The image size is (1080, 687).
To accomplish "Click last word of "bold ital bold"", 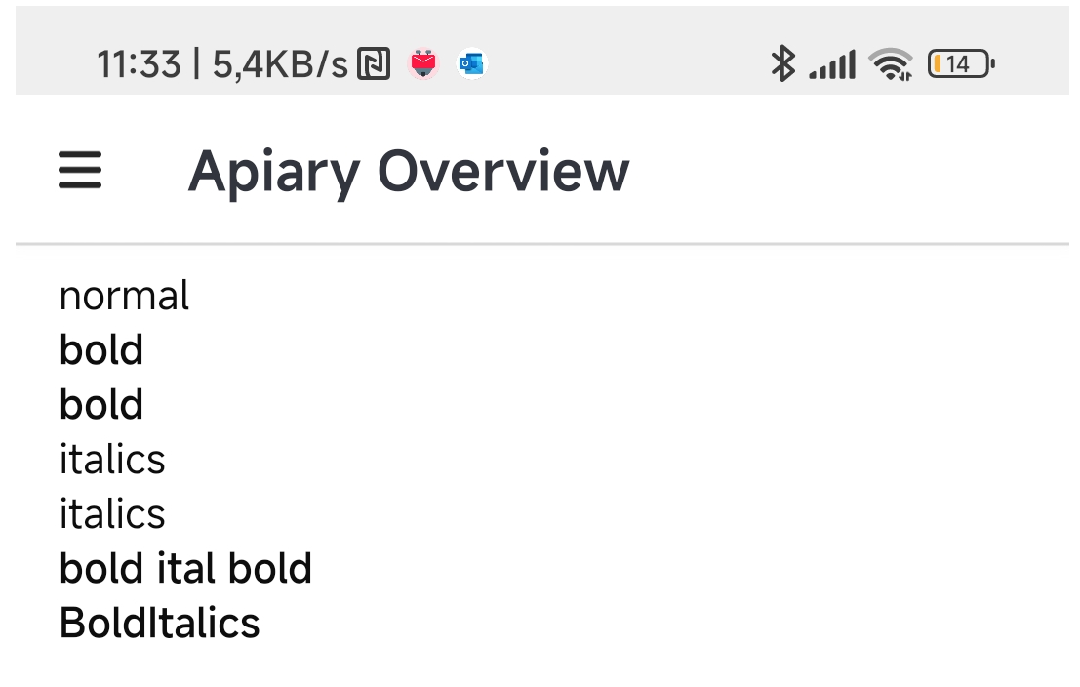I will tap(270, 569).
